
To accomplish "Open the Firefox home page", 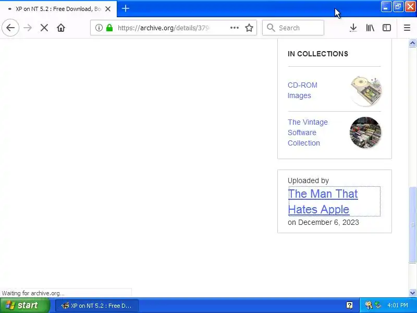I will 61,28.
